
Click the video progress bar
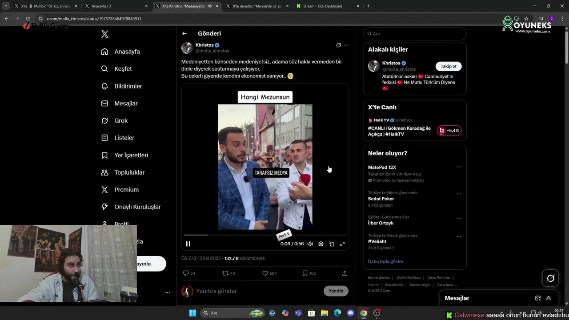[x=265, y=235]
